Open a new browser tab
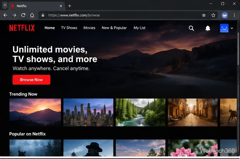 coord(69,6)
